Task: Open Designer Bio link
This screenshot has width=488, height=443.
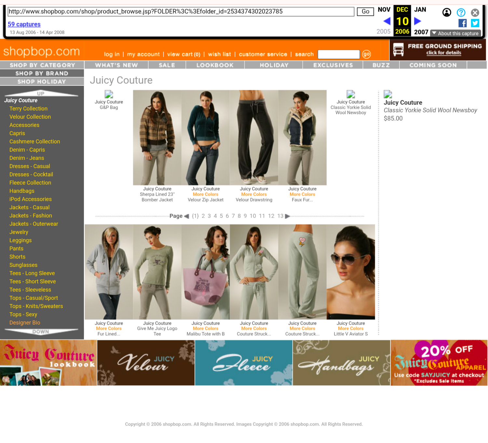Action: pos(25,323)
